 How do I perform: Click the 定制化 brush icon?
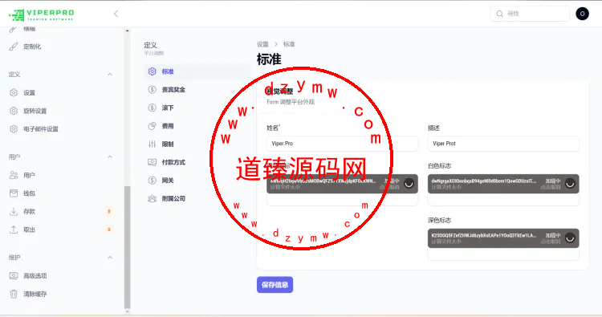(14, 47)
